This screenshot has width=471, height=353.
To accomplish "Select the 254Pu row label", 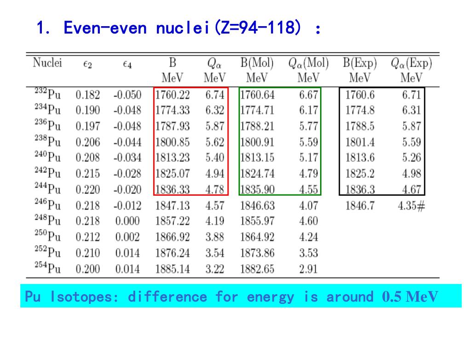I will [x=47, y=268].
